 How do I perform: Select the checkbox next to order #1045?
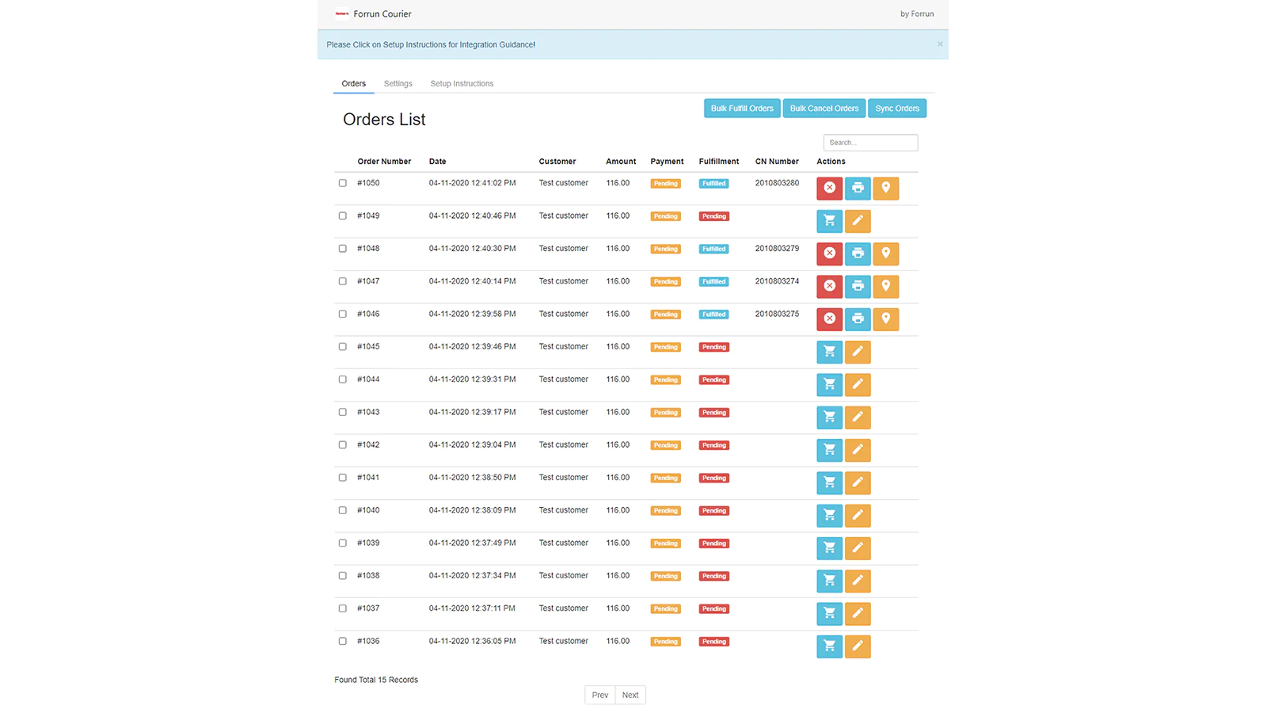(x=343, y=347)
